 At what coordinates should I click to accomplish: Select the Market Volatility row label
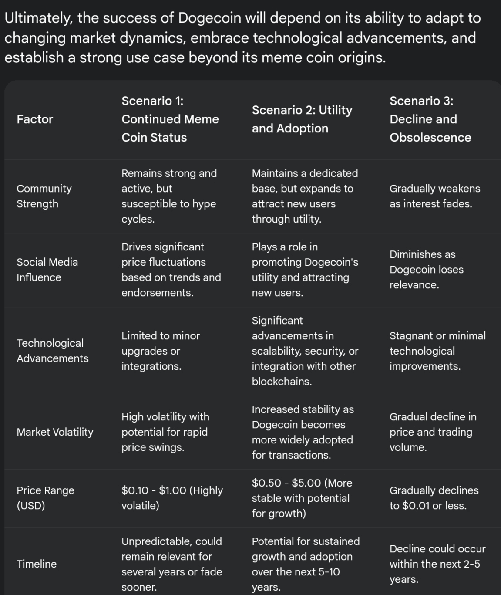(55, 432)
